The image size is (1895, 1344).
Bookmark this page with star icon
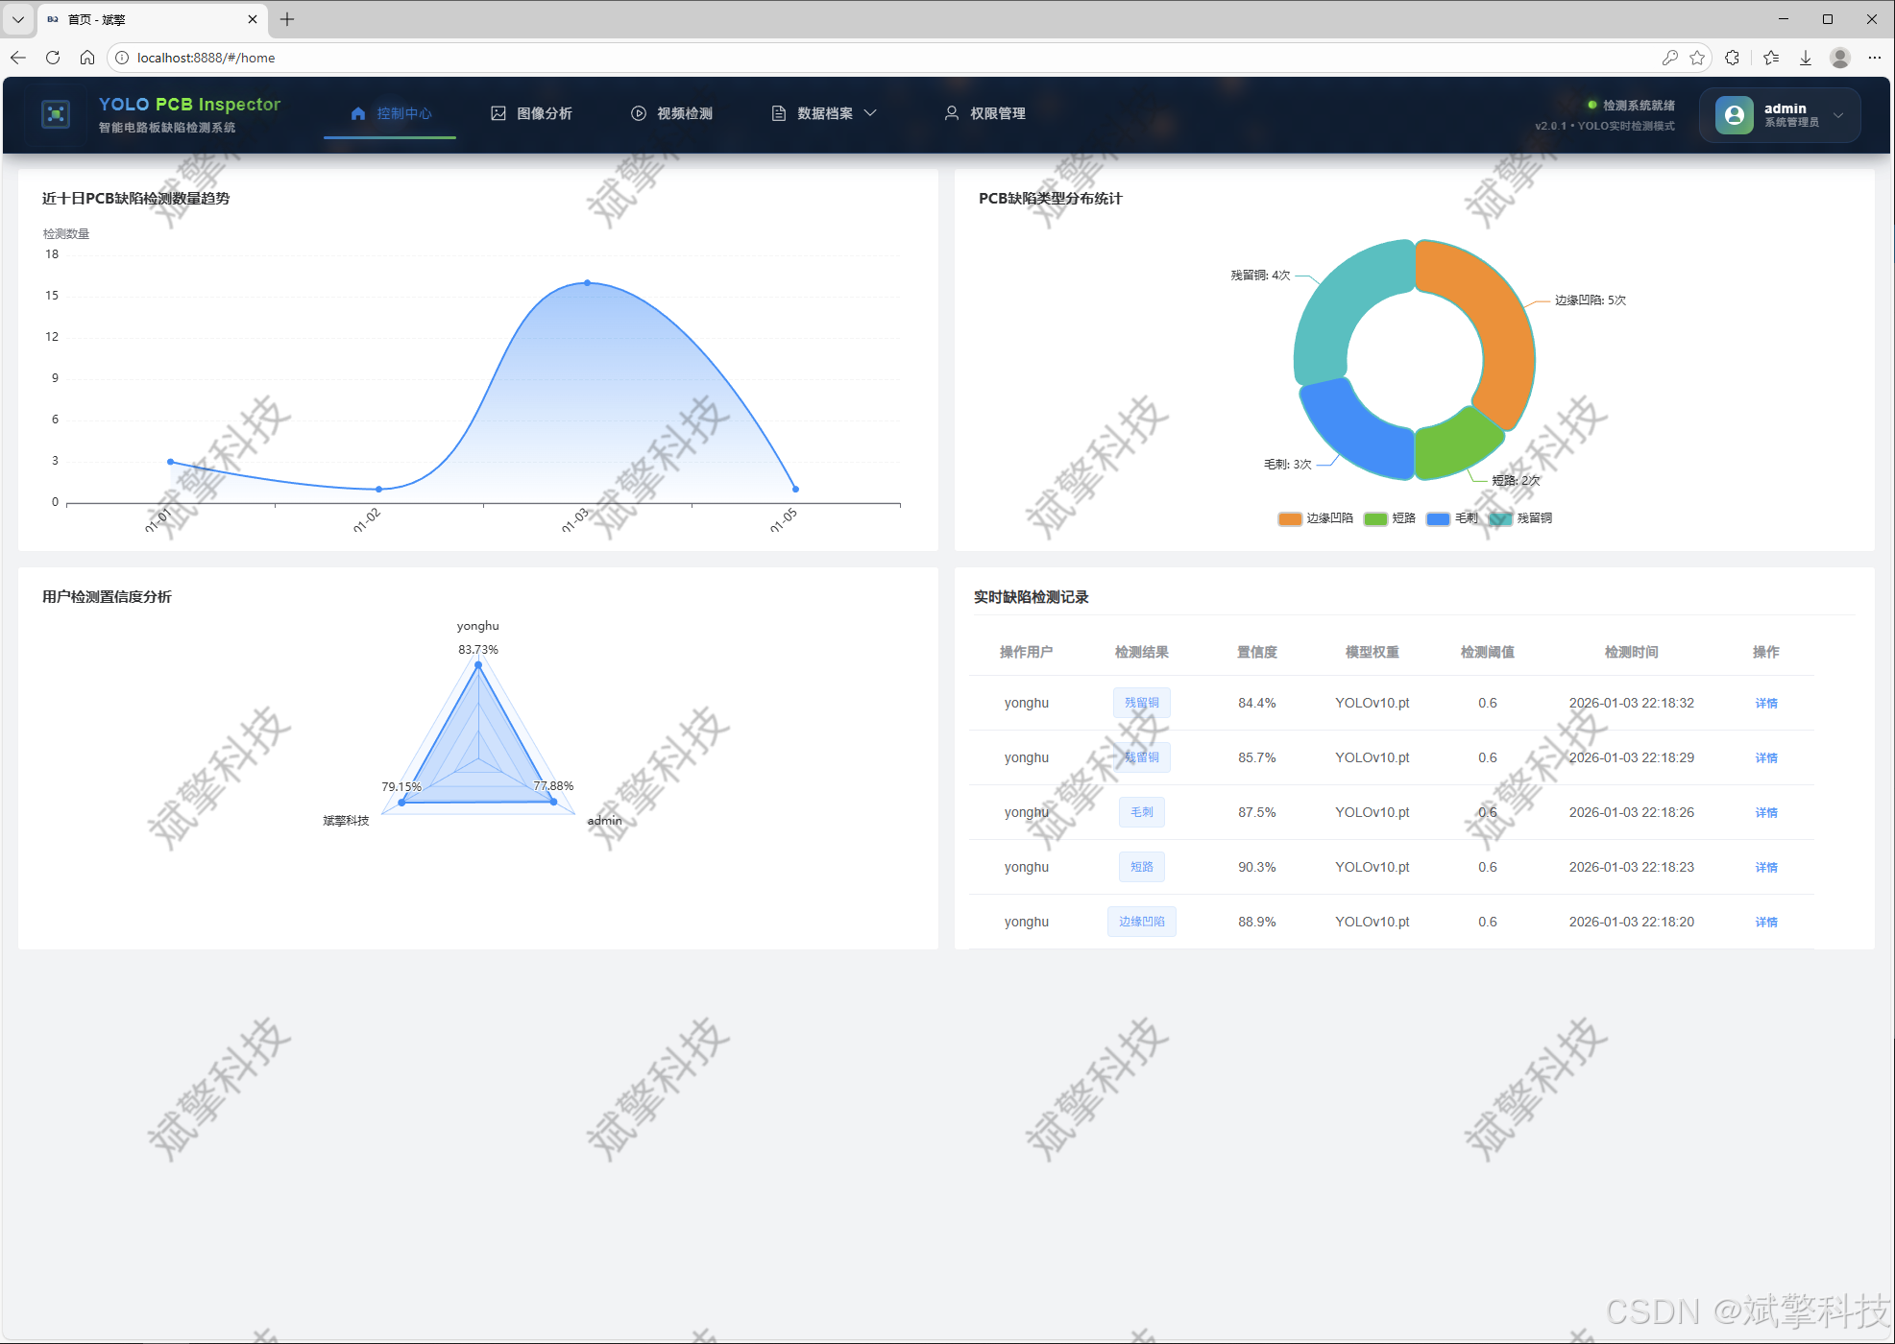(x=1697, y=58)
